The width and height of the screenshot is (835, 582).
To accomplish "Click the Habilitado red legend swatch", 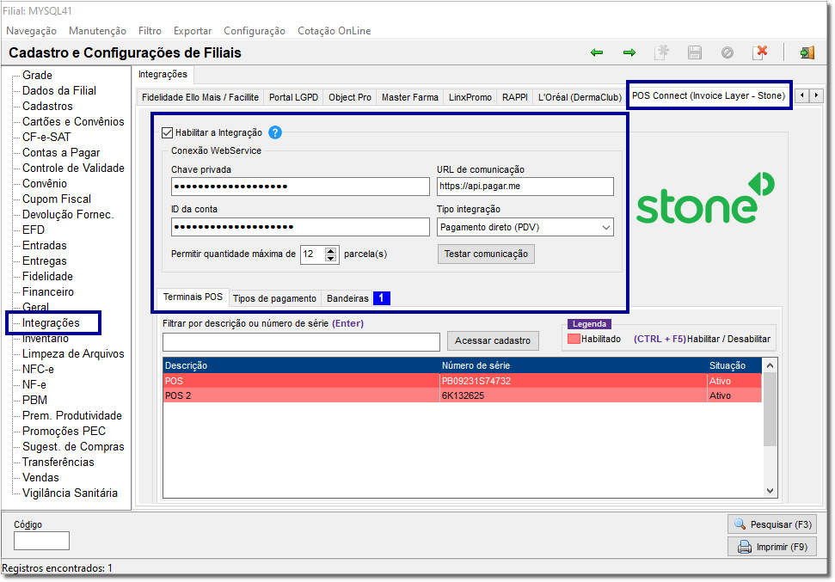I will click(574, 340).
